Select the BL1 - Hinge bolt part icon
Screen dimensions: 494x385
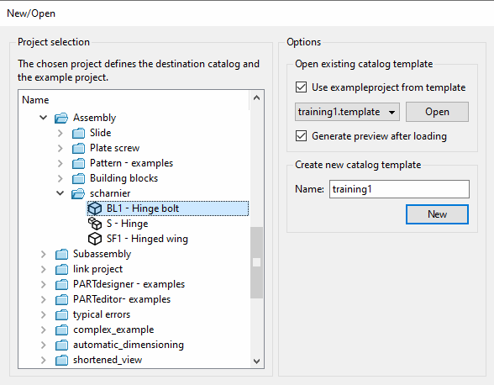95,208
